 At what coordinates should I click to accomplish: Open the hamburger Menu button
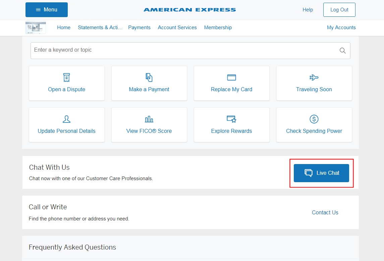47,10
